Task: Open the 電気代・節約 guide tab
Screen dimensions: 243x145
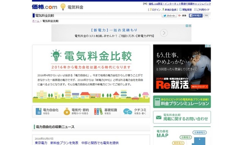Action: click(76, 112)
